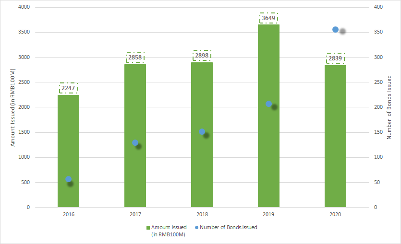Image resolution: width=401 pixels, height=244 pixels.
Task: Click the blue legend dot for Number of Bonds Issued
Action: tap(196, 227)
